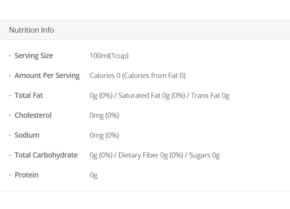Click the Protein 0g value

[93, 175]
